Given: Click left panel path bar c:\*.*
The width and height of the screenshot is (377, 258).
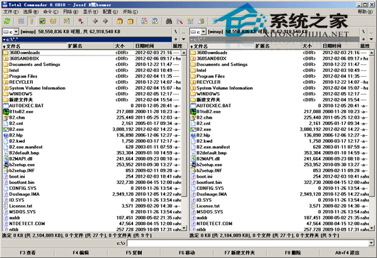Looking at the screenshot, I should [87, 39].
